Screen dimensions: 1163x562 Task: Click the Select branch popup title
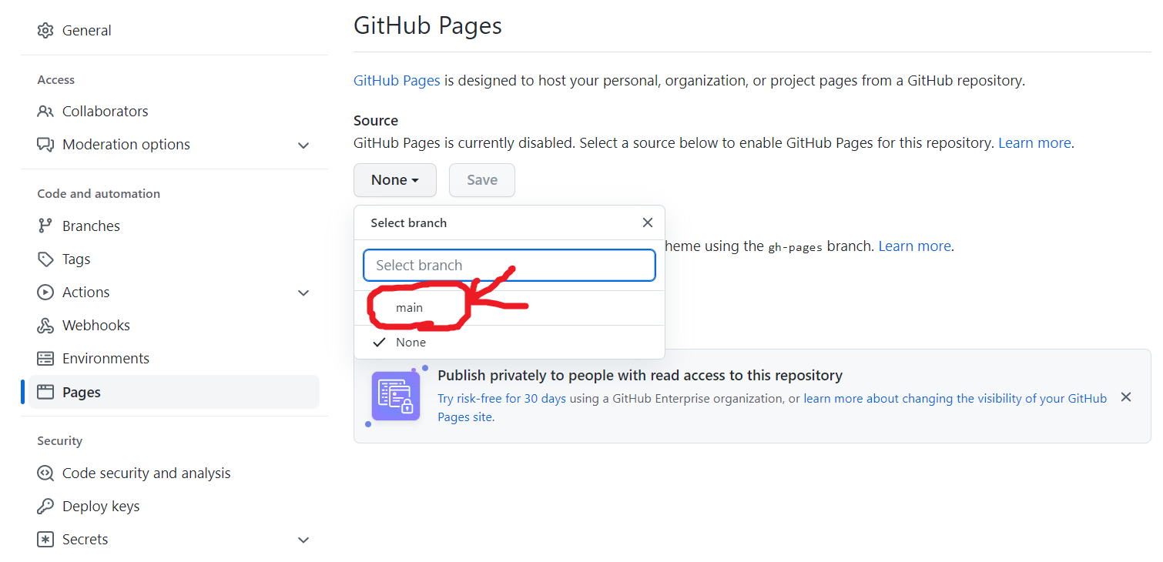pos(409,223)
